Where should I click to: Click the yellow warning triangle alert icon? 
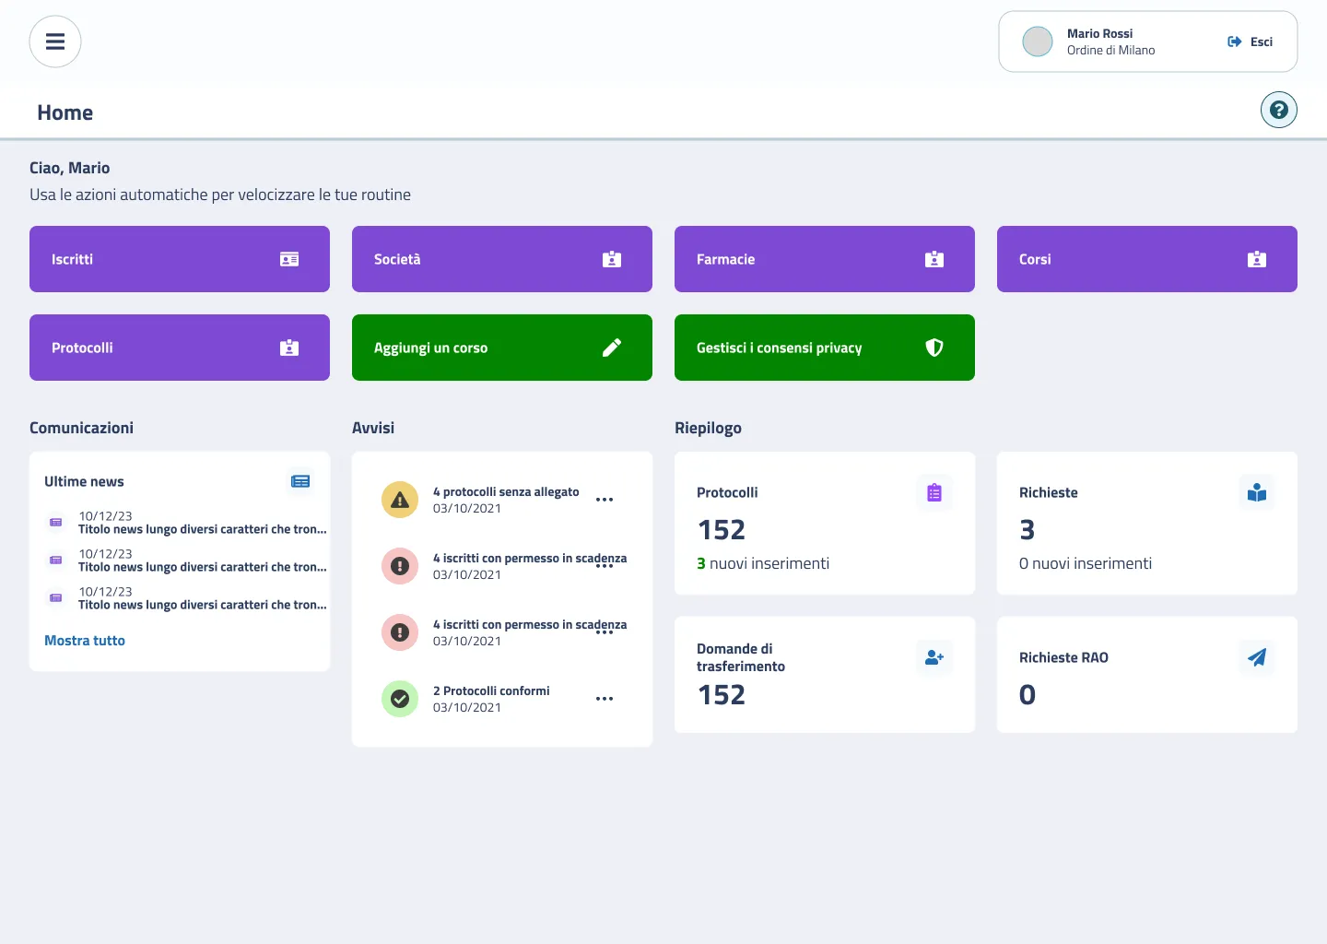click(400, 500)
